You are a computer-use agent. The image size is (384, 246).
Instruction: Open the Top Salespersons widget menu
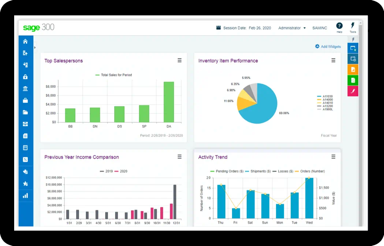[179, 60]
